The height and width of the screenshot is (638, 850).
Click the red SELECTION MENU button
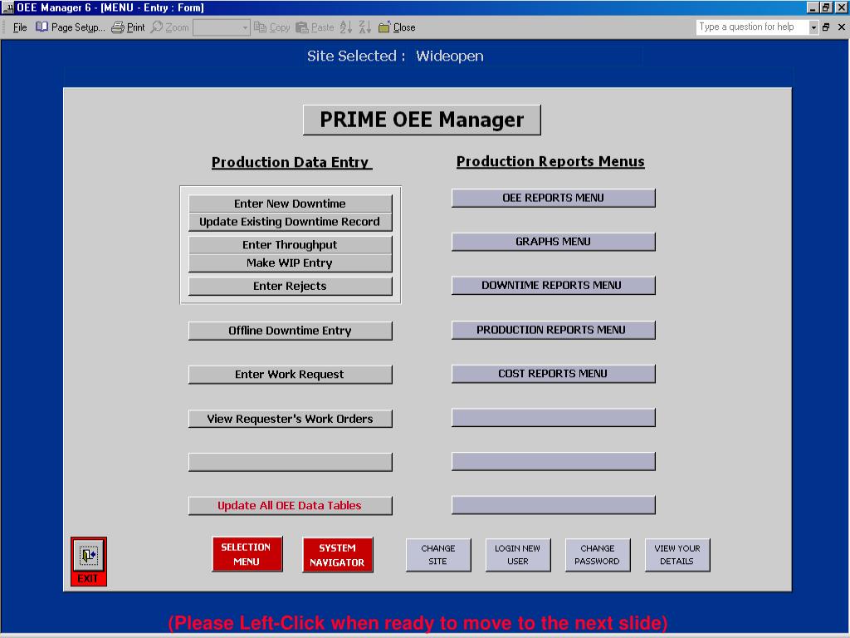point(247,554)
